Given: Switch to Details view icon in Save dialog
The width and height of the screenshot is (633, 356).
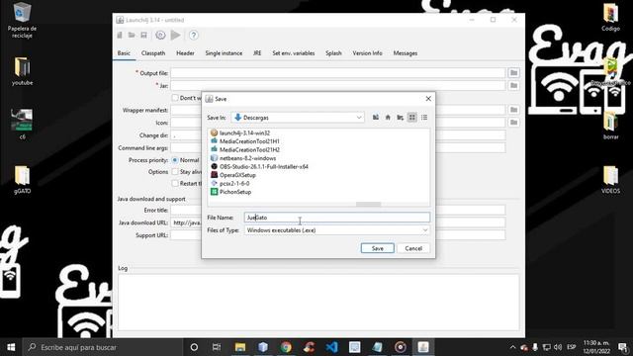Looking at the screenshot, I should (424, 118).
